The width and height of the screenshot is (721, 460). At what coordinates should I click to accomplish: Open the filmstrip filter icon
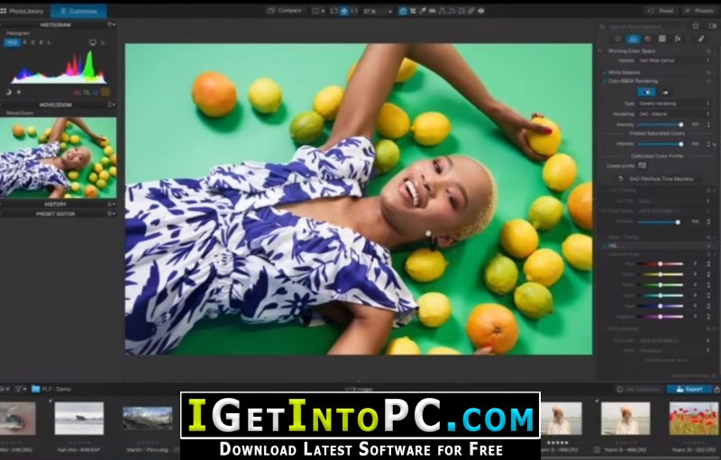click(x=19, y=389)
